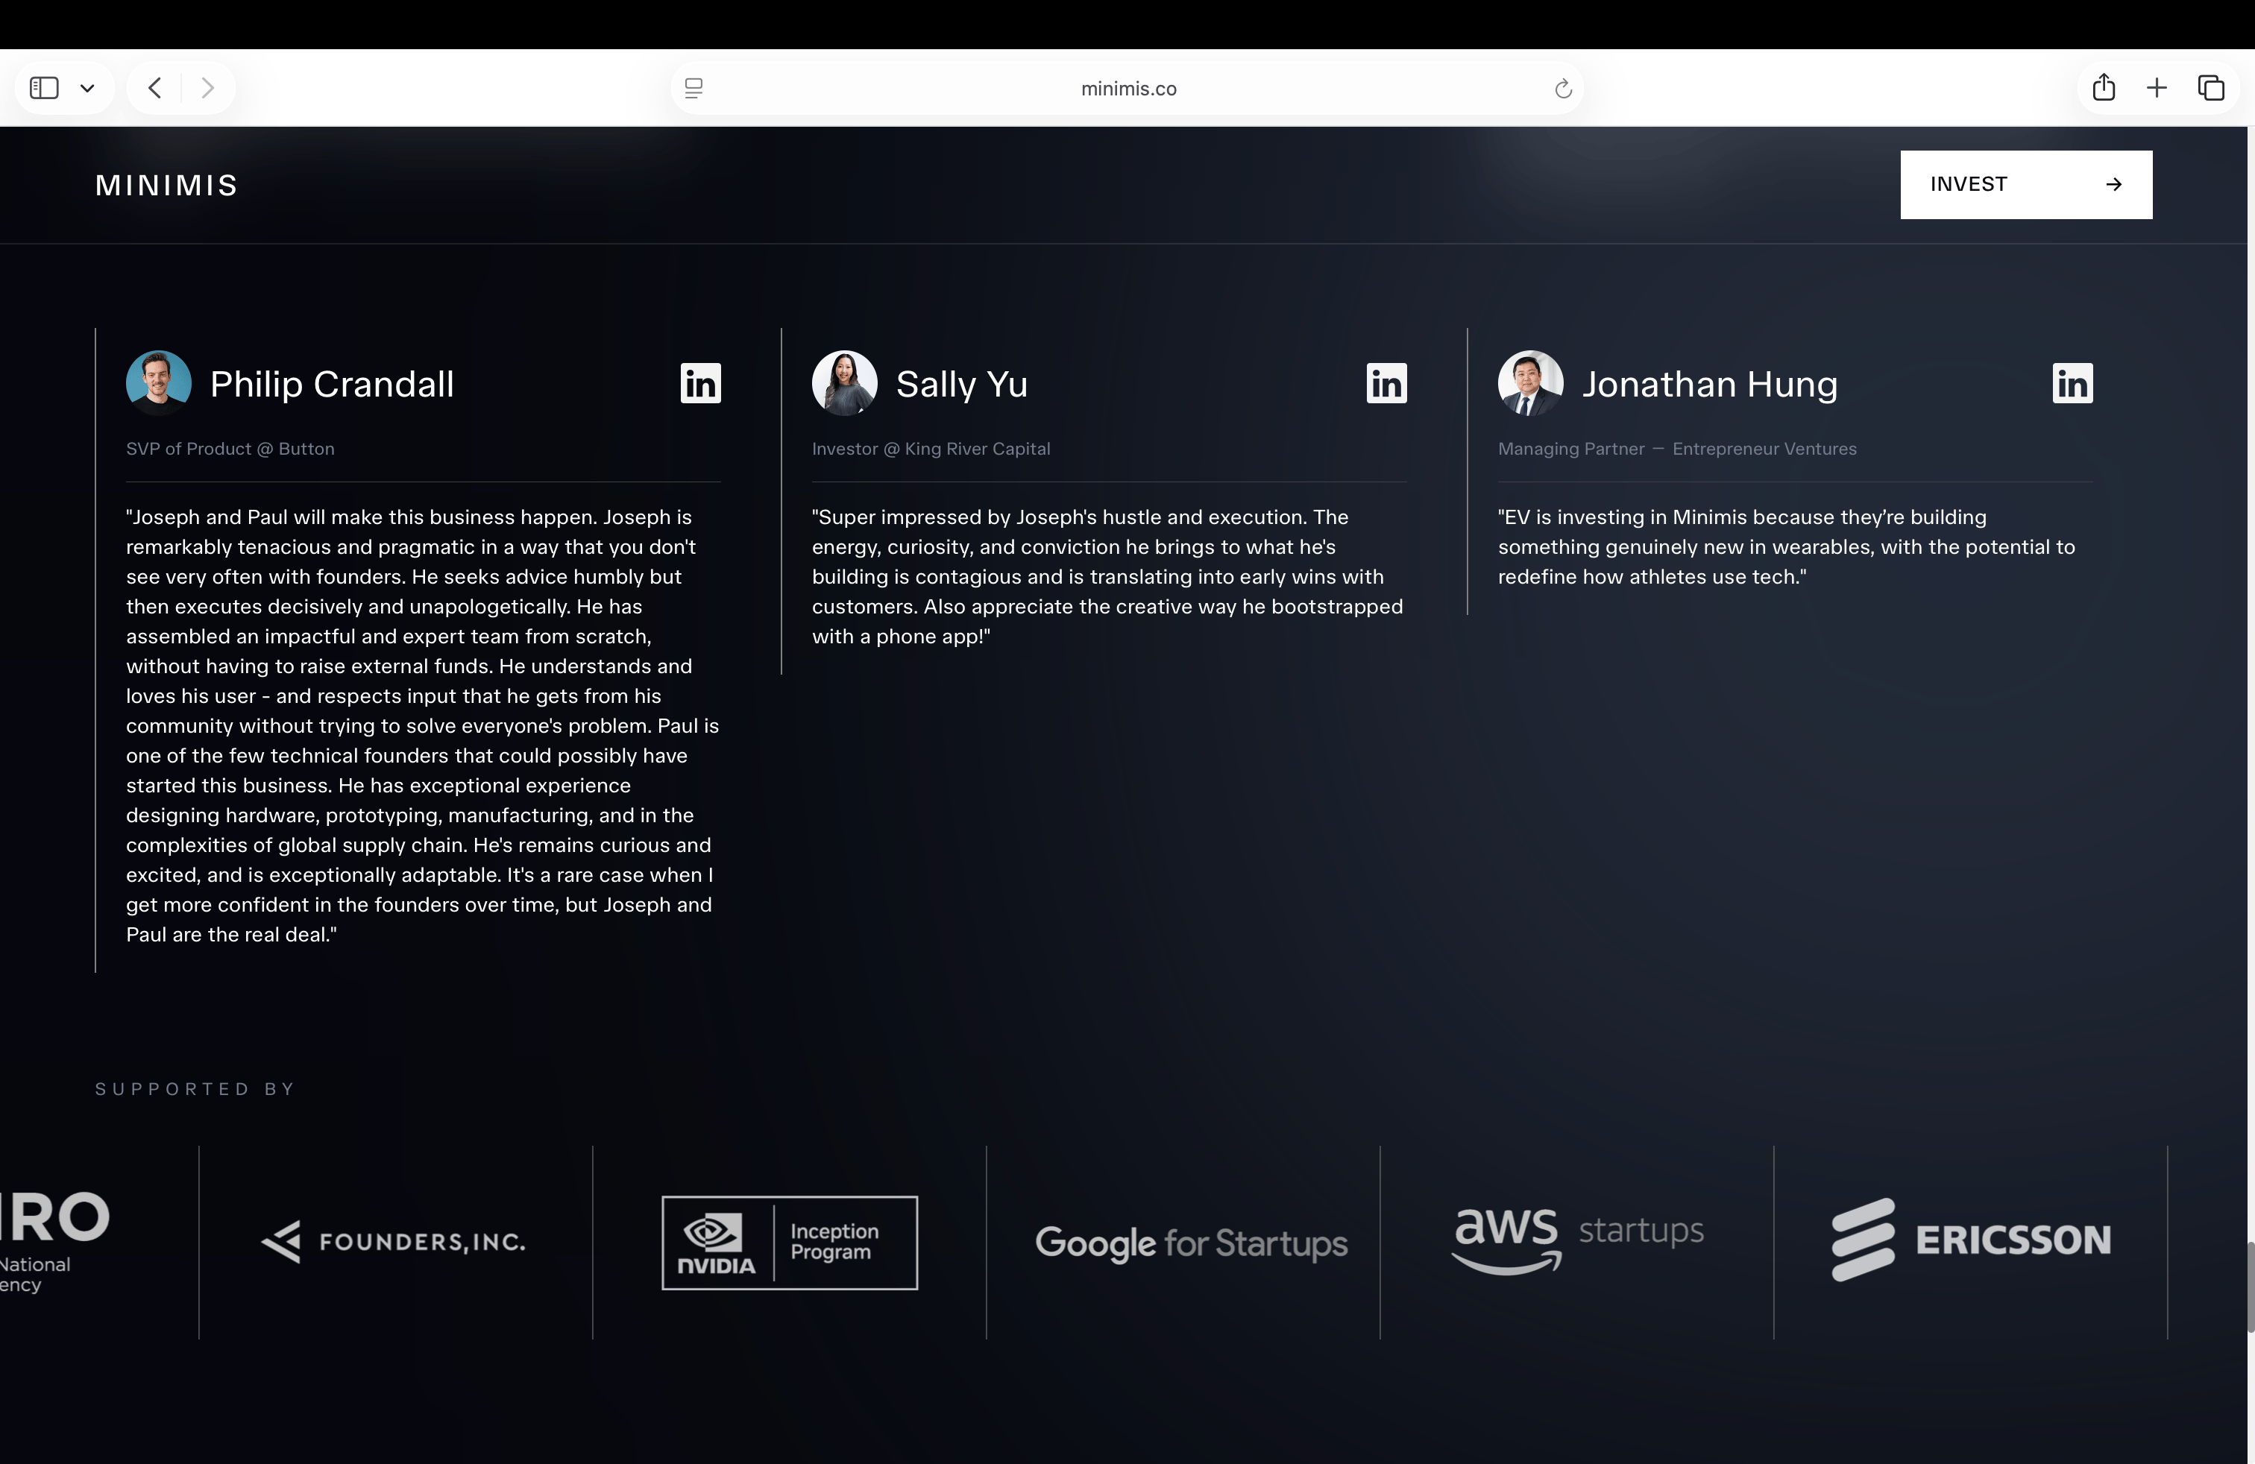2255x1464 pixels.
Task: Click the page reader icon in address bar
Action: [694, 88]
